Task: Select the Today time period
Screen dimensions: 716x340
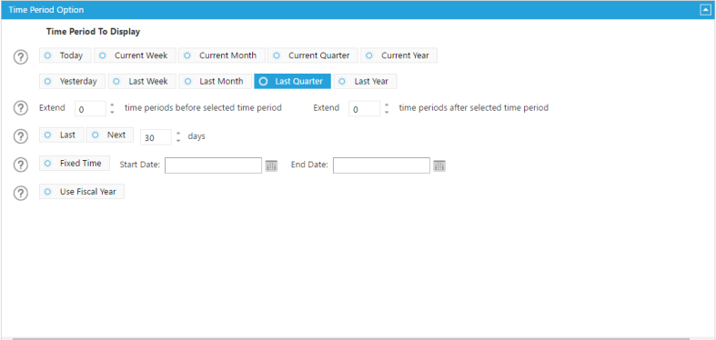Action: pos(66,55)
